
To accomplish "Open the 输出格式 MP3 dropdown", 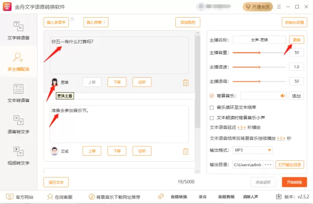I will (x=252, y=150).
